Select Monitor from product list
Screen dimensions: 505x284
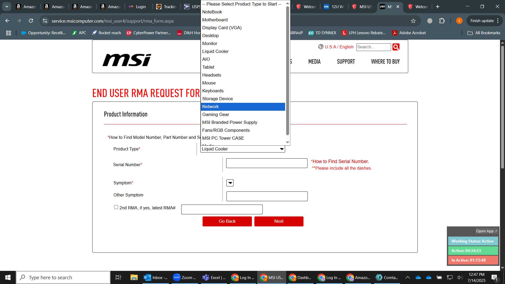click(243, 43)
